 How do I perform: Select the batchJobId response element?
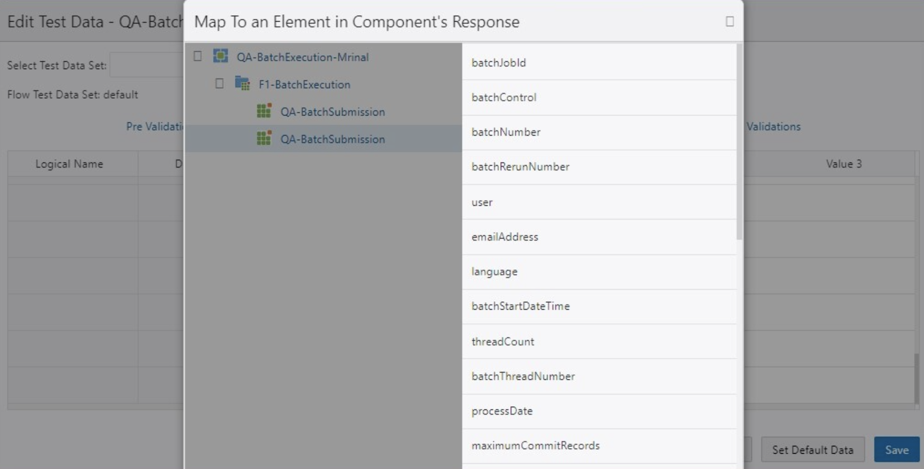(499, 63)
